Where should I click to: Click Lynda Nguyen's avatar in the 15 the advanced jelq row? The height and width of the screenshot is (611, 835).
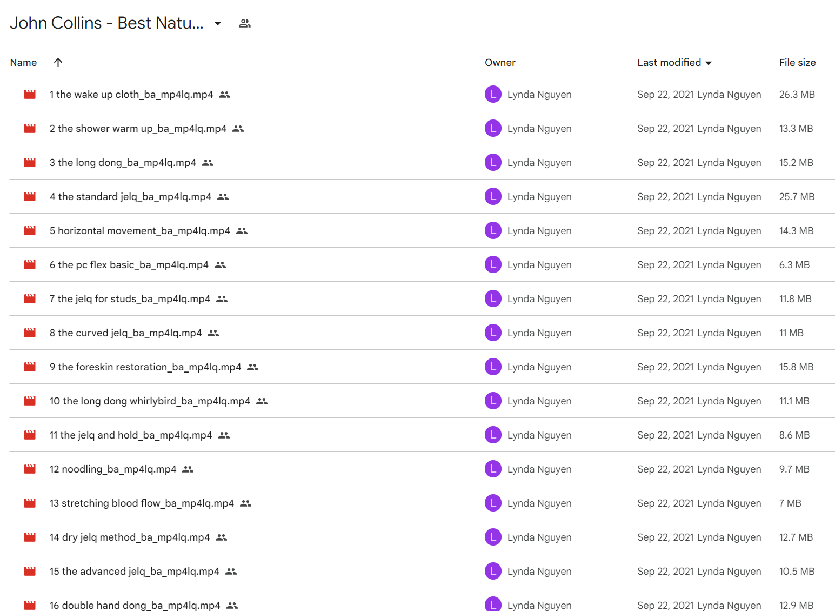tap(493, 571)
